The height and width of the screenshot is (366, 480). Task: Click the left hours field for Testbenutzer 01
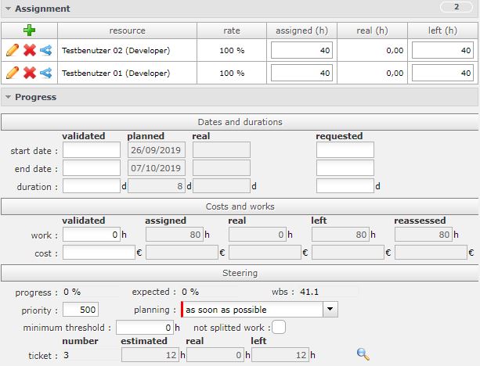tap(442, 74)
